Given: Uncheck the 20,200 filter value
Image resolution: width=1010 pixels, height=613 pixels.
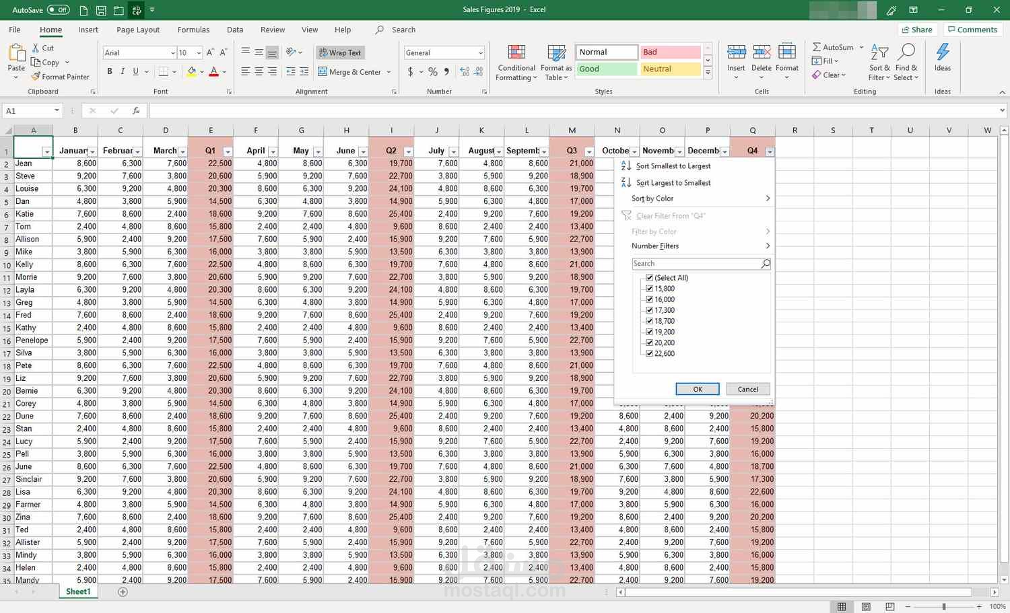Looking at the screenshot, I should click(x=649, y=342).
